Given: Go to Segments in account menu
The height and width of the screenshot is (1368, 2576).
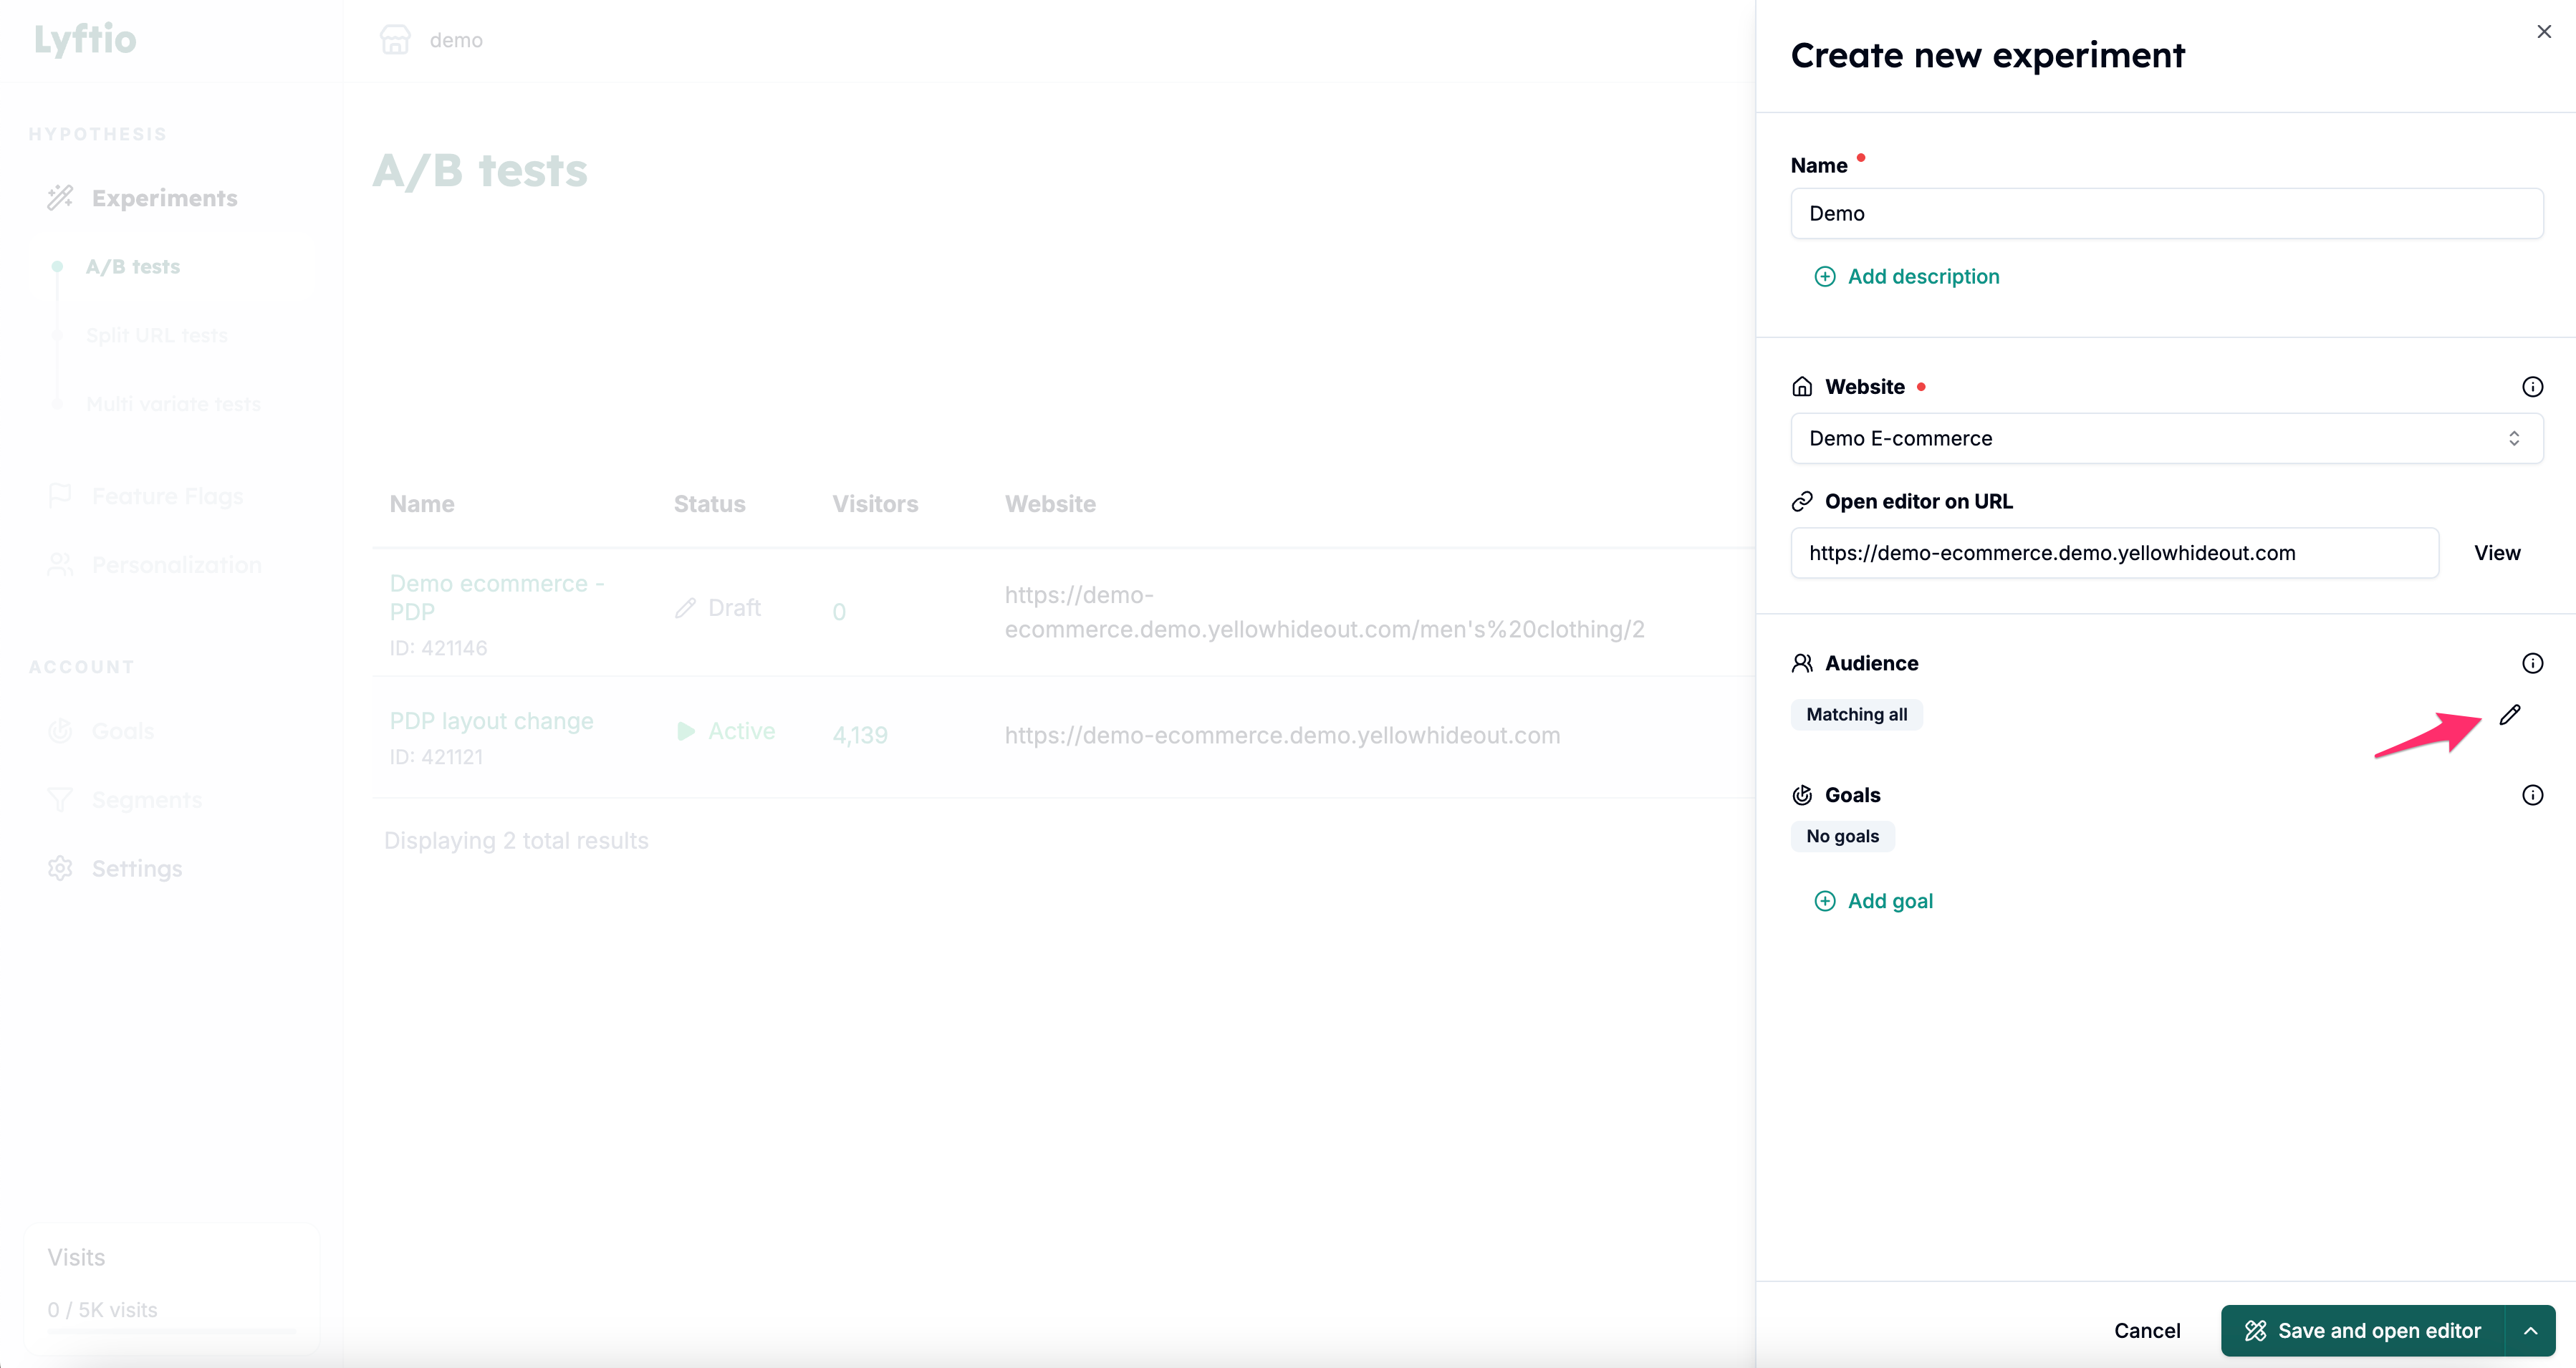Looking at the screenshot, I should click(x=147, y=800).
